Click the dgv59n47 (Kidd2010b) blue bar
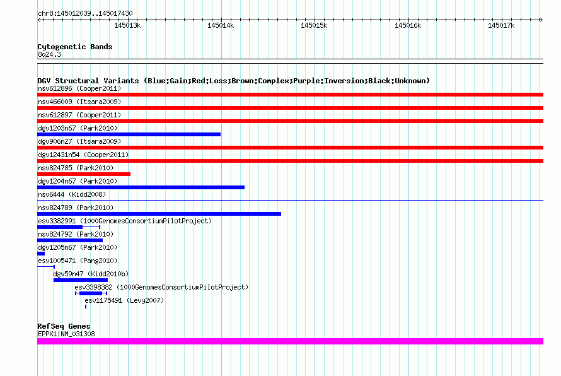Viewport: 561px width, 376px height. coord(81,280)
